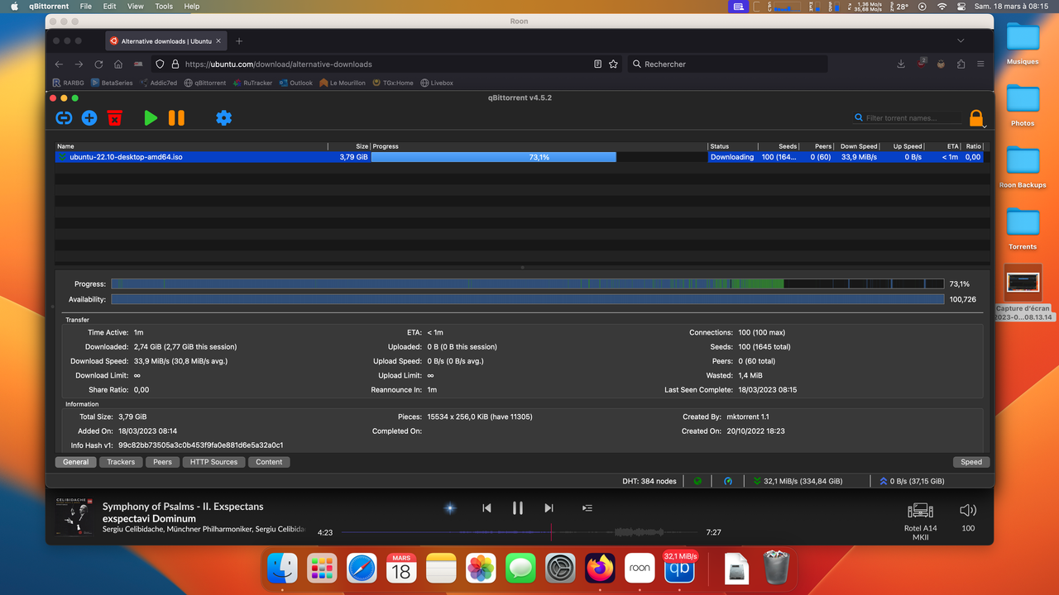Viewport: 1059px width, 595px height.
Task: Open Firefox hamburger application menu
Action: coord(980,64)
